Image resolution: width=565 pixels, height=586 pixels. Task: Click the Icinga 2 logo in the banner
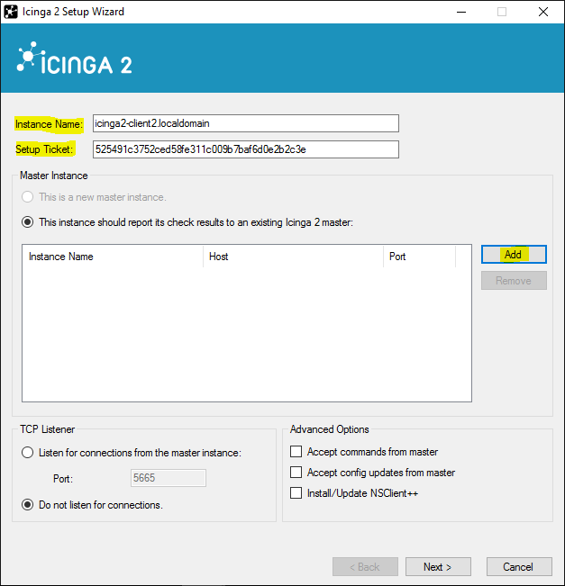tap(75, 59)
